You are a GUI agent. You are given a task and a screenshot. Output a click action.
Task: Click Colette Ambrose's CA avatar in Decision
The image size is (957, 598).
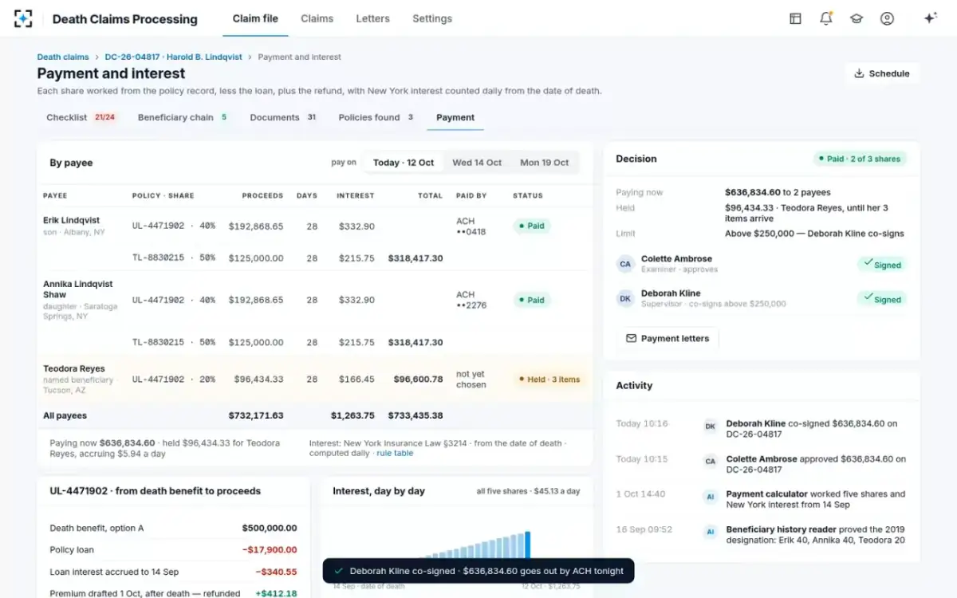coord(625,264)
